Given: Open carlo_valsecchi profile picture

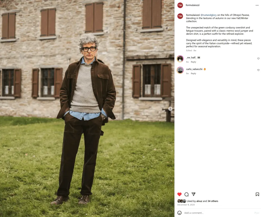Looking at the screenshot, I should 180,70.
